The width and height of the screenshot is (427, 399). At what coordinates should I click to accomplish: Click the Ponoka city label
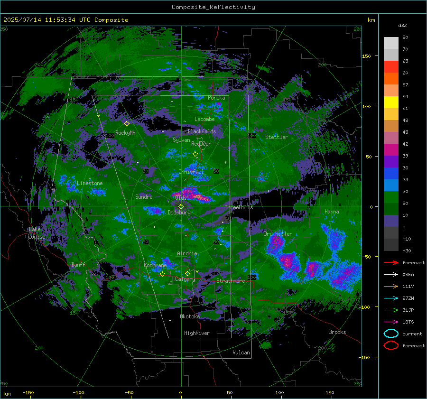(x=216, y=98)
